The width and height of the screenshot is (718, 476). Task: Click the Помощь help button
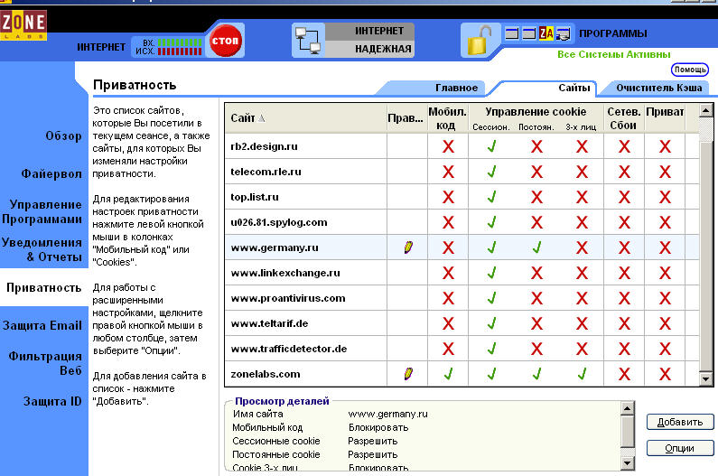pos(690,70)
